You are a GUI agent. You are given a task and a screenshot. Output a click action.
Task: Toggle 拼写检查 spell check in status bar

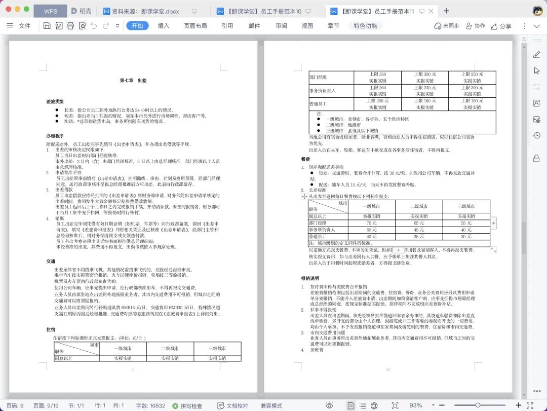pyautogui.click(x=187, y=406)
